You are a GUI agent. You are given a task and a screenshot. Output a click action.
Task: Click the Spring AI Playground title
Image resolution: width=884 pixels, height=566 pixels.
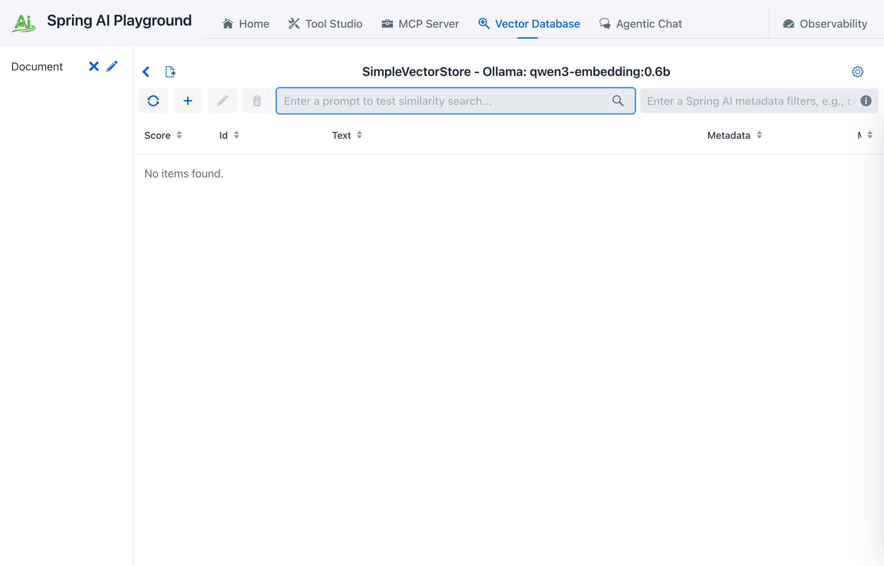[x=119, y=21]
